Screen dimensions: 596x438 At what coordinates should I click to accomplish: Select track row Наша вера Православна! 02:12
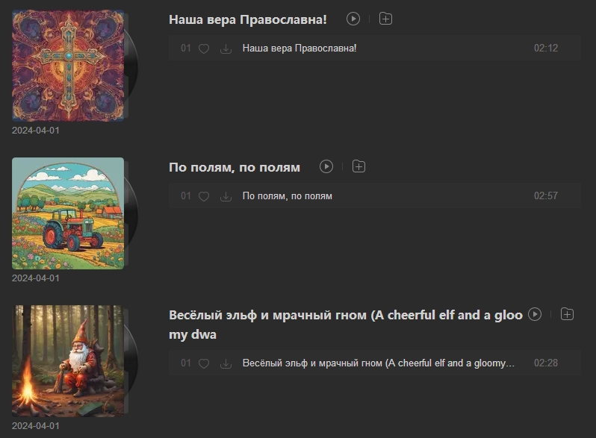point(375,49)
